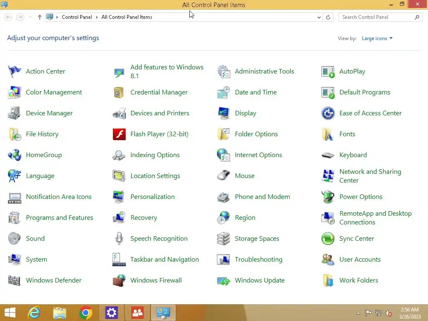Open the Notification Area Icons link
The height and width of the screenshot is (321, 428).
pyautogui.click(x=59, y=197)
